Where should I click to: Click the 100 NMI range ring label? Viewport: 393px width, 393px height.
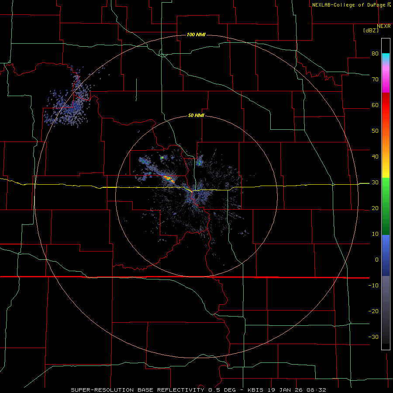coord(196,34)
